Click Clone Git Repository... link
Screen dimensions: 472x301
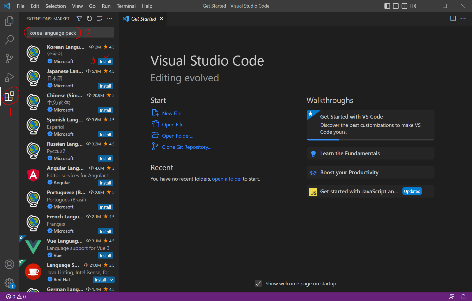tap(187, 147)
